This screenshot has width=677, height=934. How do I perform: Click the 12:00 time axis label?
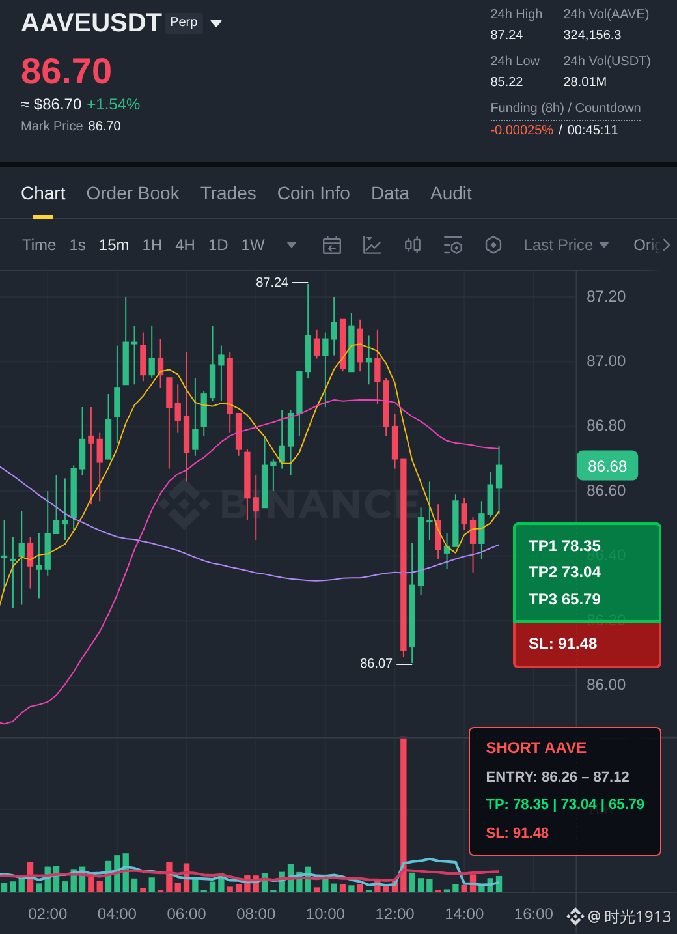point(394,914)
